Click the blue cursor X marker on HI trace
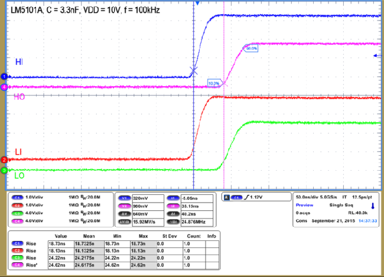This screenshot has width=384, height=277. tap(193, 71)
